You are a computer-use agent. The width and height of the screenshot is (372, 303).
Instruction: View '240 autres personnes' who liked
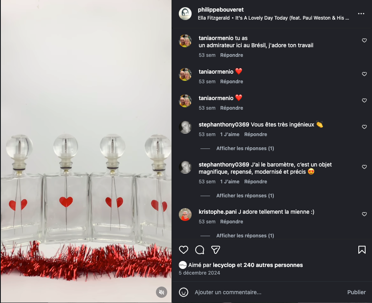(273, 265)
